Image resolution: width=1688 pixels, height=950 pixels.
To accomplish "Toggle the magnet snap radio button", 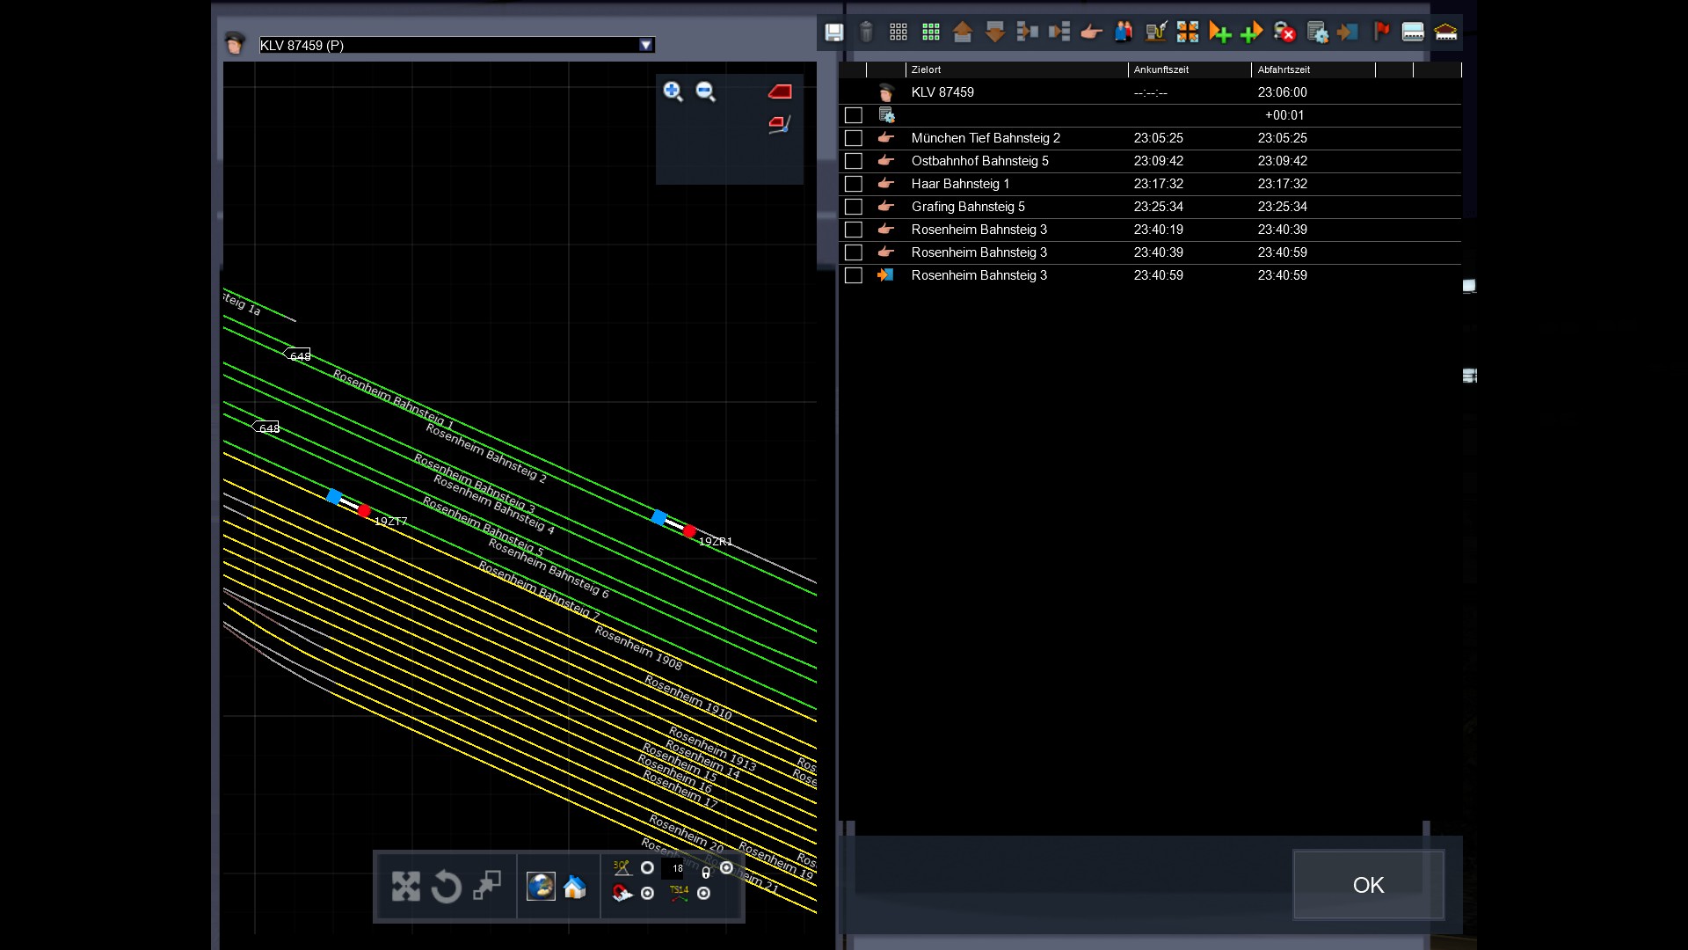I will point(648,894).
